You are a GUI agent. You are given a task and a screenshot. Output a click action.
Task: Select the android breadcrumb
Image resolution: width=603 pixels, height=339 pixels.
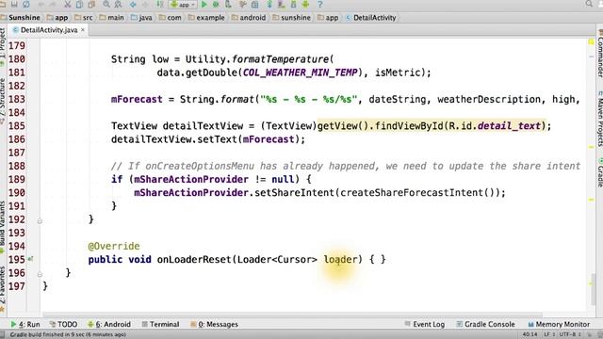(249, 18)
